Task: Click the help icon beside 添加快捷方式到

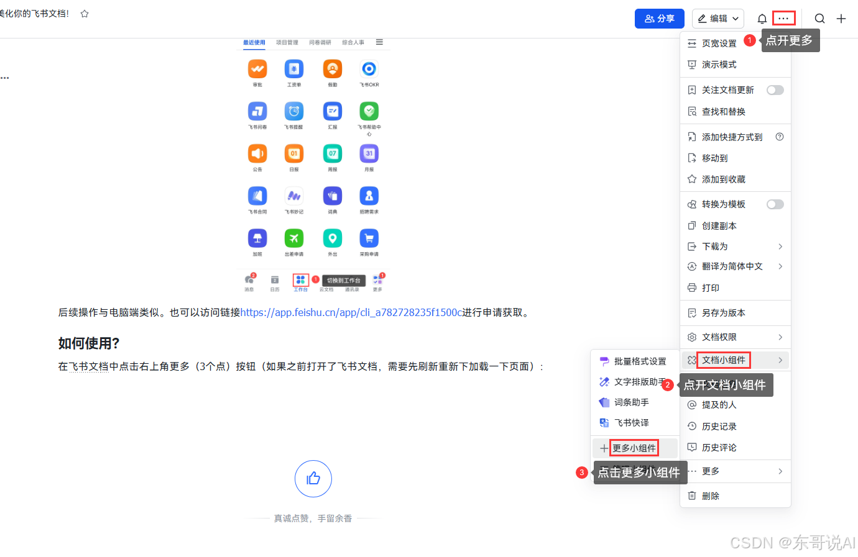Action: (779, 137)
